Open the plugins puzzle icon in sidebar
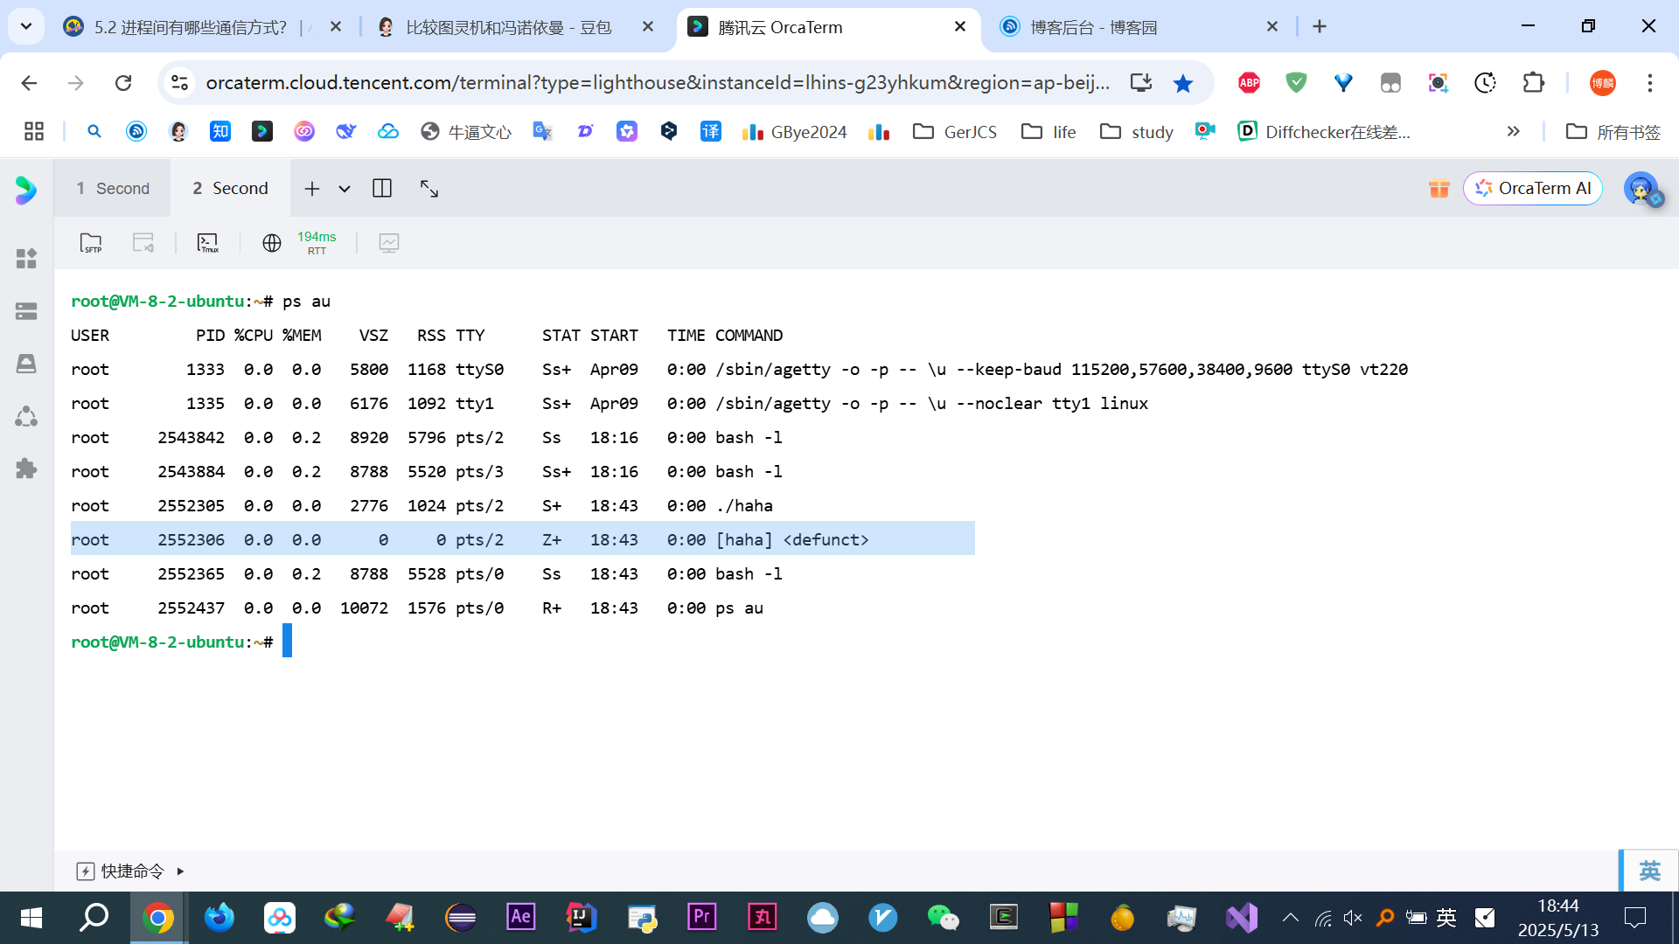The height and width of the screenshot is (944, 1679). [26, 469]
